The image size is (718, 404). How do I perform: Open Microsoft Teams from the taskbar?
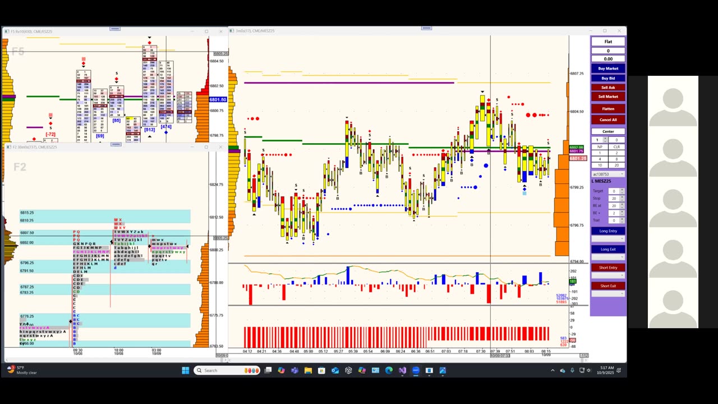coord(294,370)
